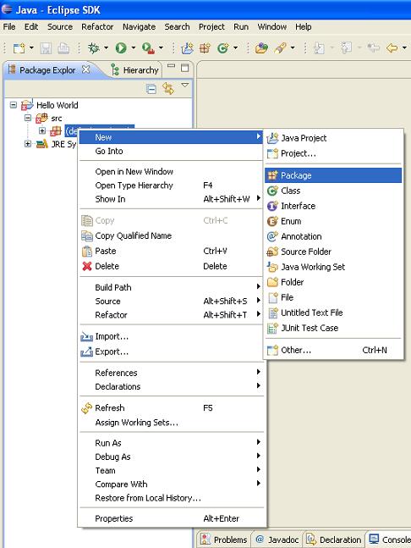Click Go Into in context menu
The image size is (411, 548).
[x=171, y=152]
